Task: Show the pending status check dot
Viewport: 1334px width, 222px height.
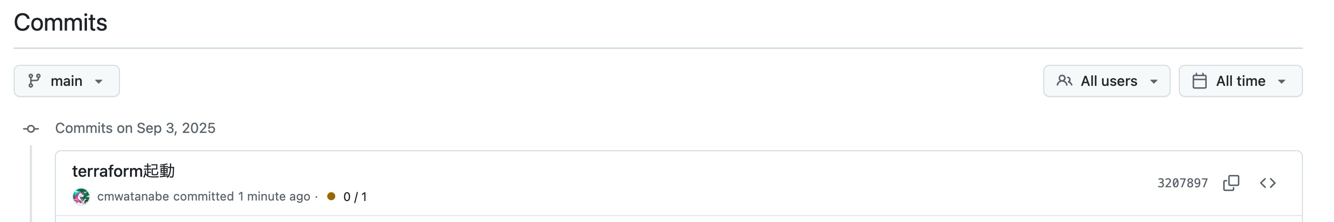Action: click(x=331, y=196)
